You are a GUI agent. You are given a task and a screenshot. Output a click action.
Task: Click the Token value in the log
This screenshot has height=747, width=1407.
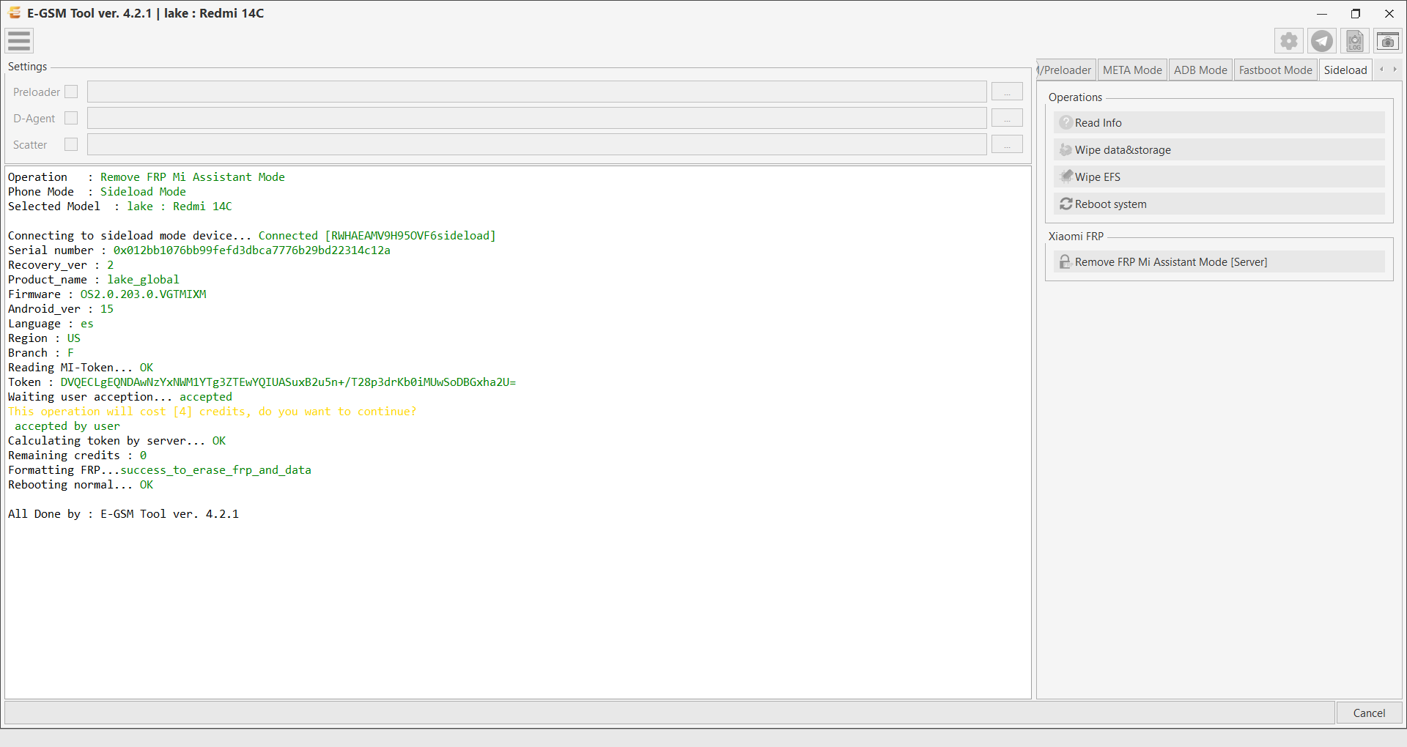coord(288,382)
